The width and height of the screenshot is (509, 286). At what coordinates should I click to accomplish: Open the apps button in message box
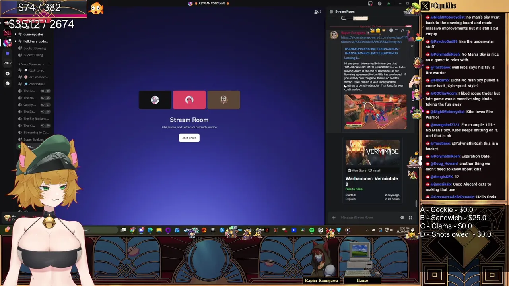click(x=410, y=218)
